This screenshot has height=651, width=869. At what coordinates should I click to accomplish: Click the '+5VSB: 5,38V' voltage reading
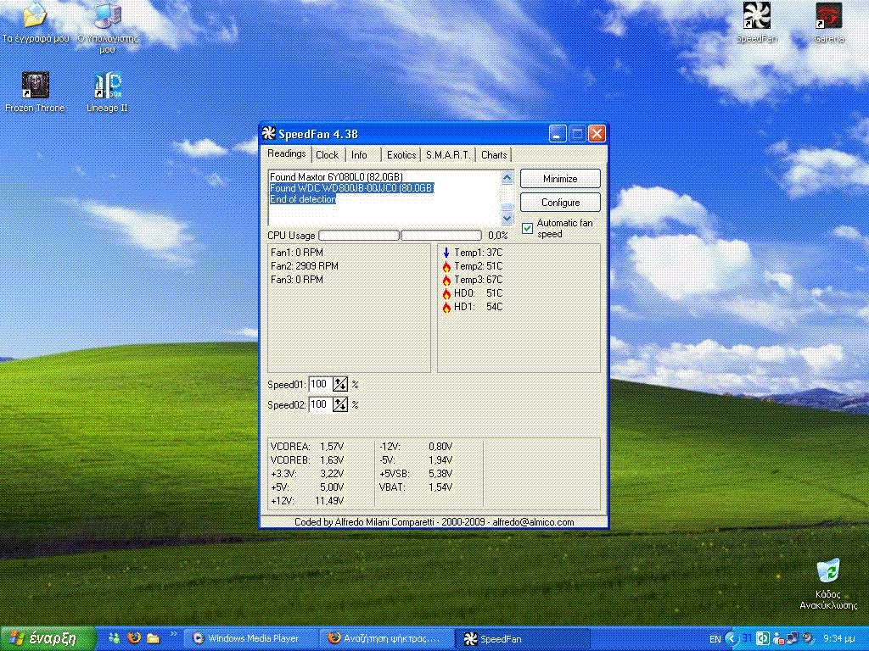click(x=416, y=474)
